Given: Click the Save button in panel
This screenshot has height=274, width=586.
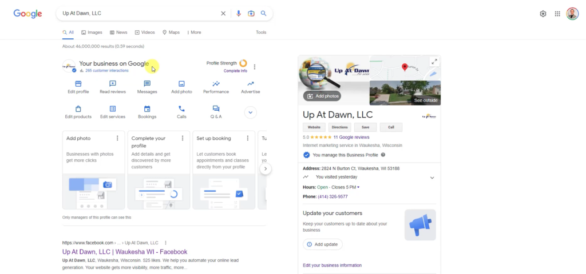Looking at the screenshot, I should pyautogui.click(x=366, y=127).
